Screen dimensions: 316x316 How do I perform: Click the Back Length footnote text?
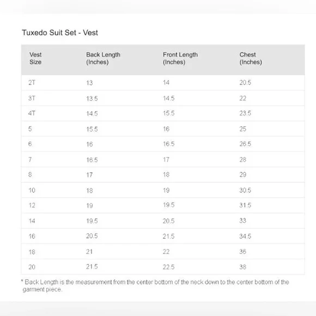pos(155,285)
